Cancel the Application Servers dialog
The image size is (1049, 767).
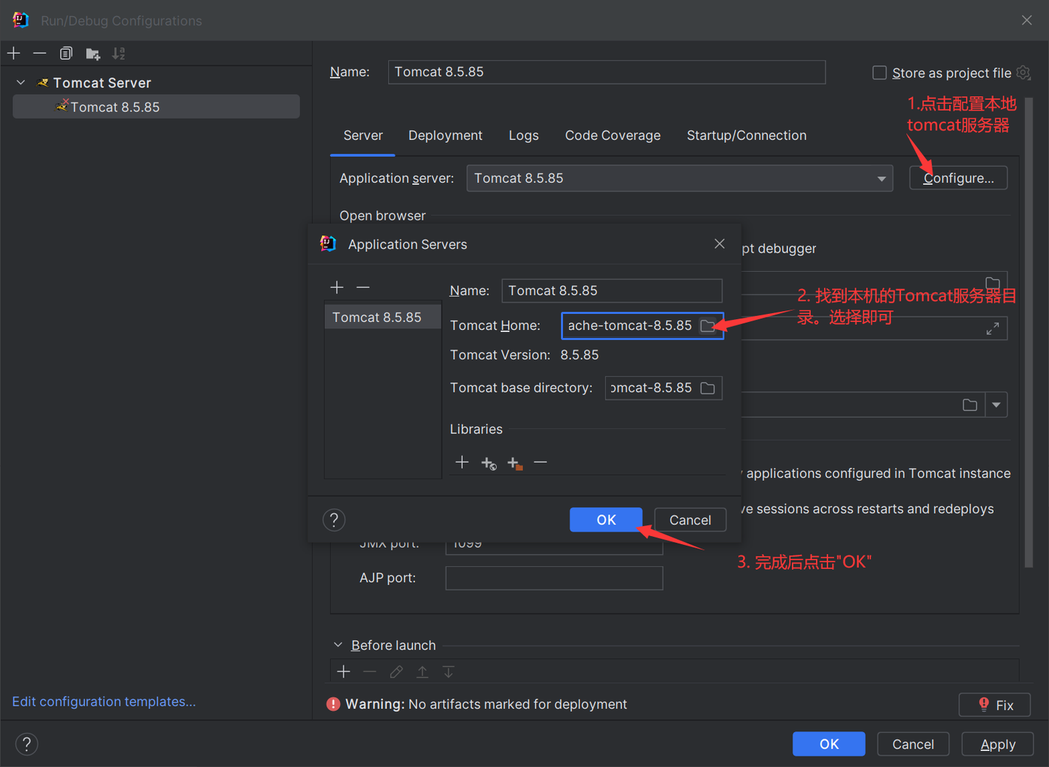pos(690,519)
